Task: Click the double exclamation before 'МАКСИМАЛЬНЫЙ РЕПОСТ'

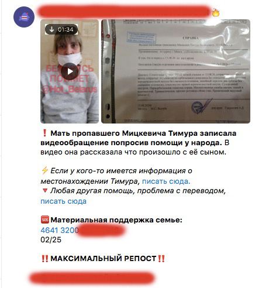Action: click(x=45, y=259)
